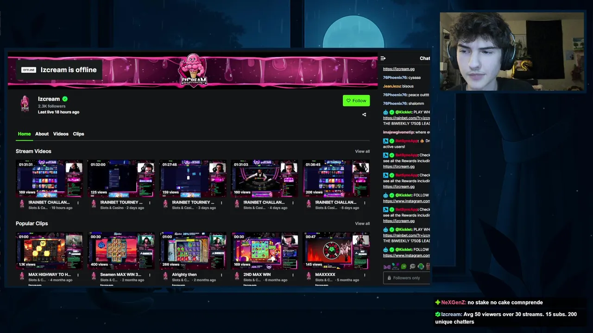Open options menu for the MAX HIGHWAY clip
The height and width of the screenshot is (333, 593).
[x=78, y=275]
